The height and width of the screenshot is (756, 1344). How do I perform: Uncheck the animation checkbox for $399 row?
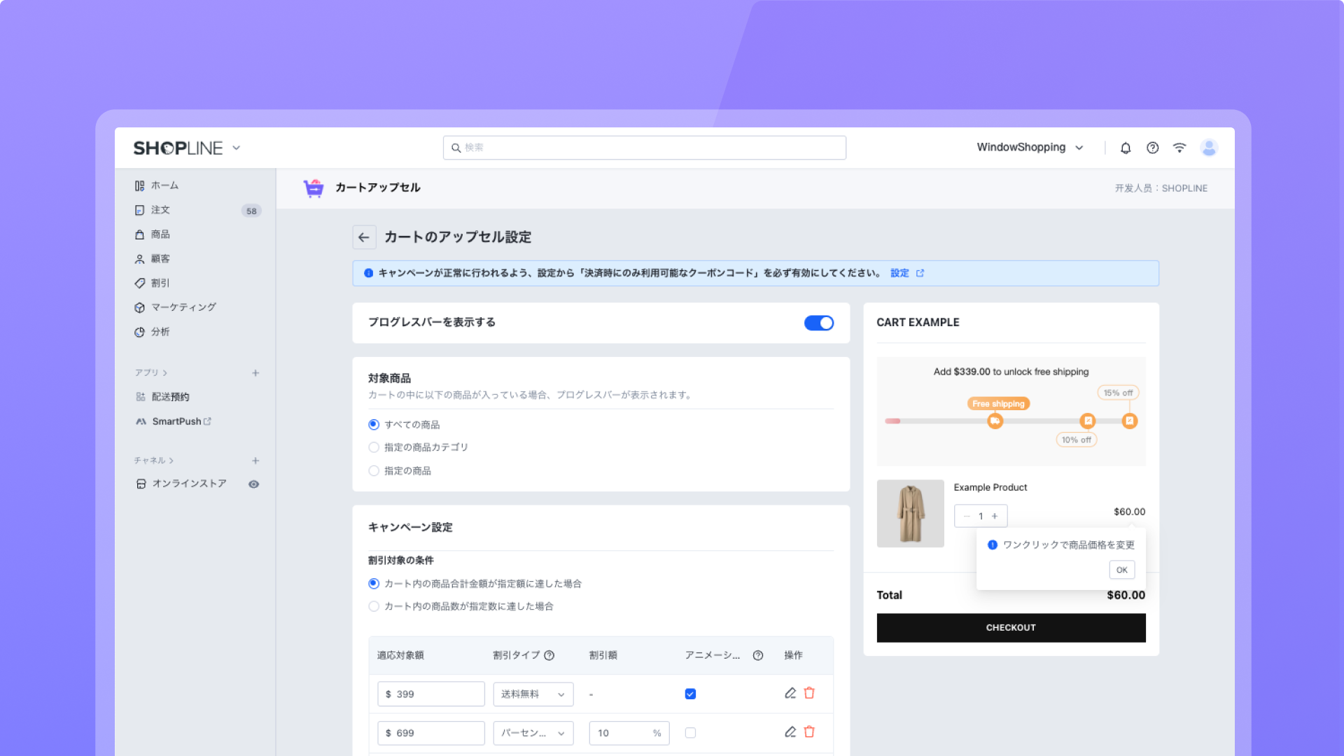coord(690,694)
